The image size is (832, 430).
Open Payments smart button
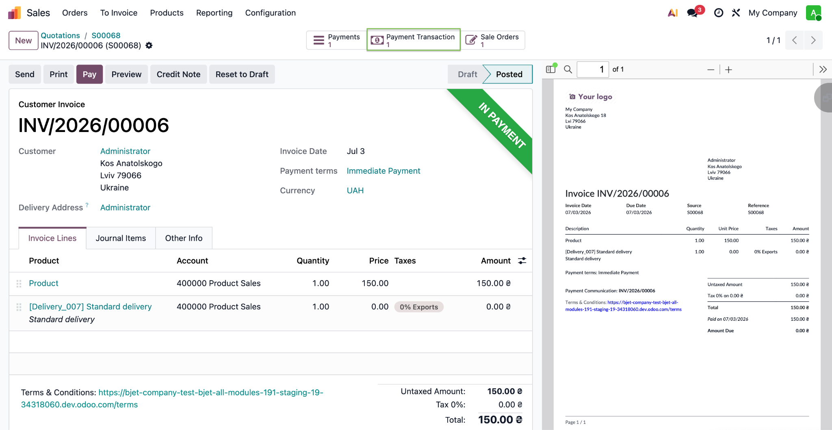click(336, 40)
